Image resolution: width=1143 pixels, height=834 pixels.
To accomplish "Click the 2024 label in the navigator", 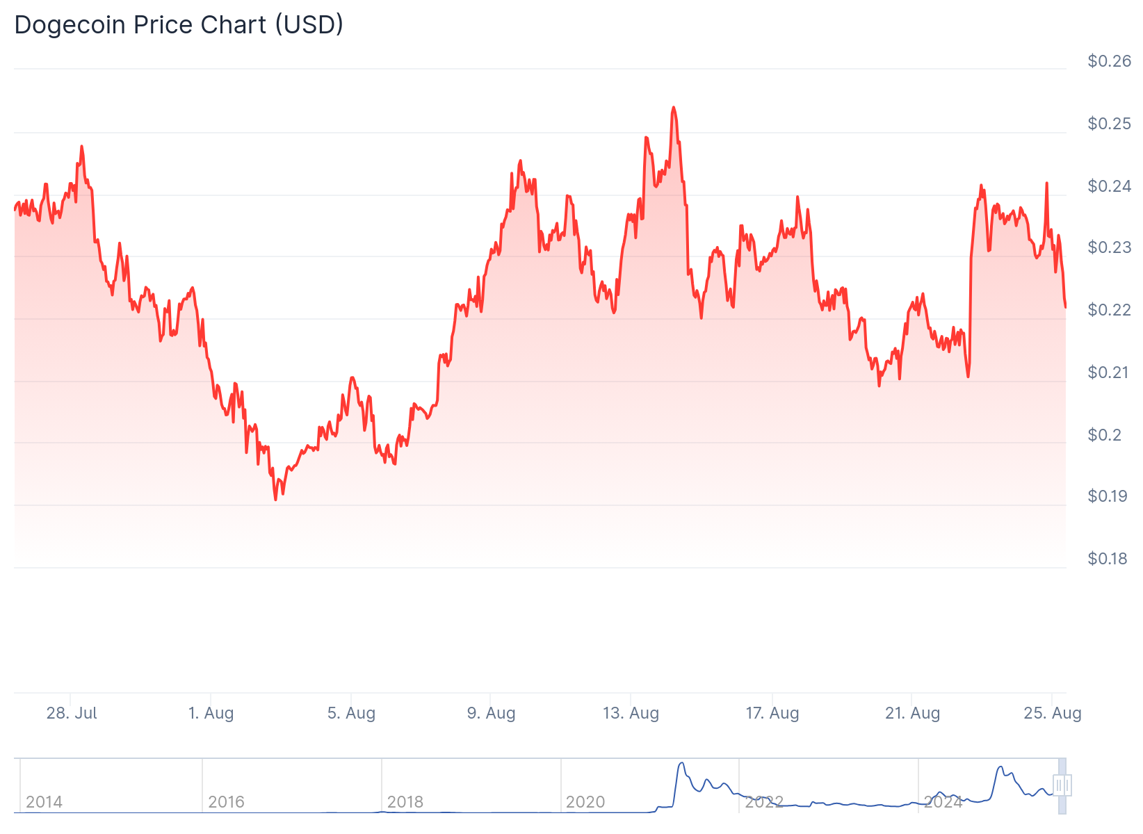I will click(943, 802).
